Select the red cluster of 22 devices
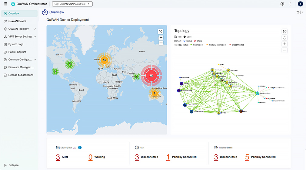 pos(151,76)
